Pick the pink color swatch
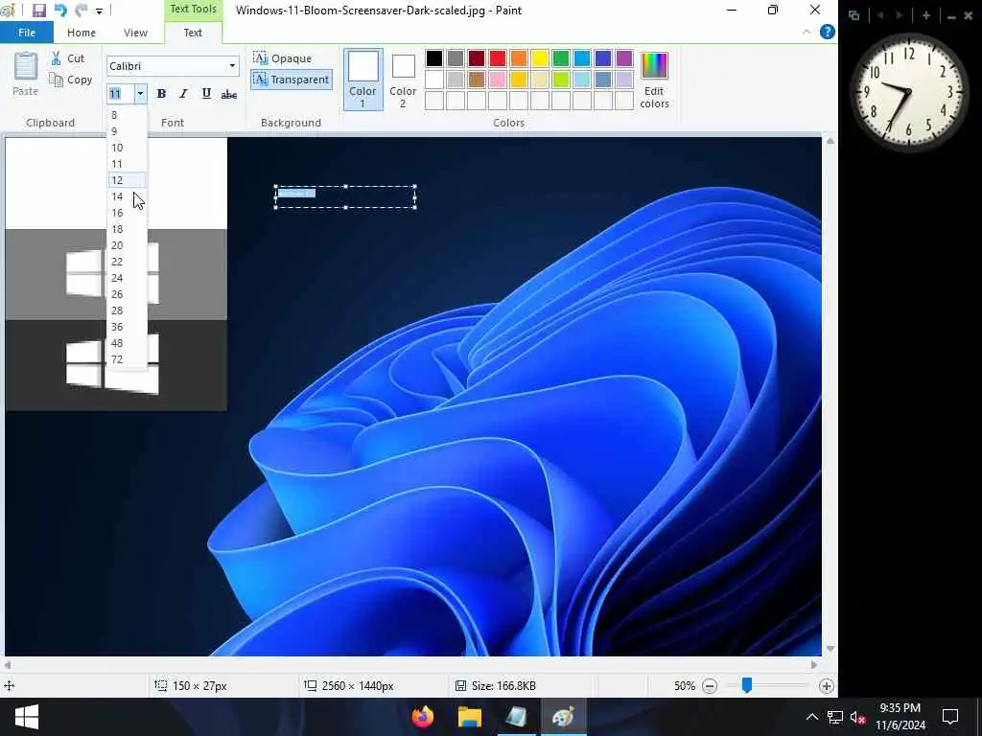 (x=498, y=80)
